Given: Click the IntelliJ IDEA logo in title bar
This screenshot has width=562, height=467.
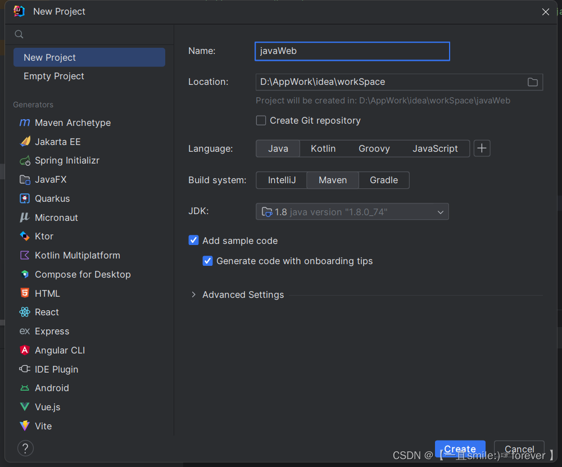Looking at the screenshot, I should (19, 11).
